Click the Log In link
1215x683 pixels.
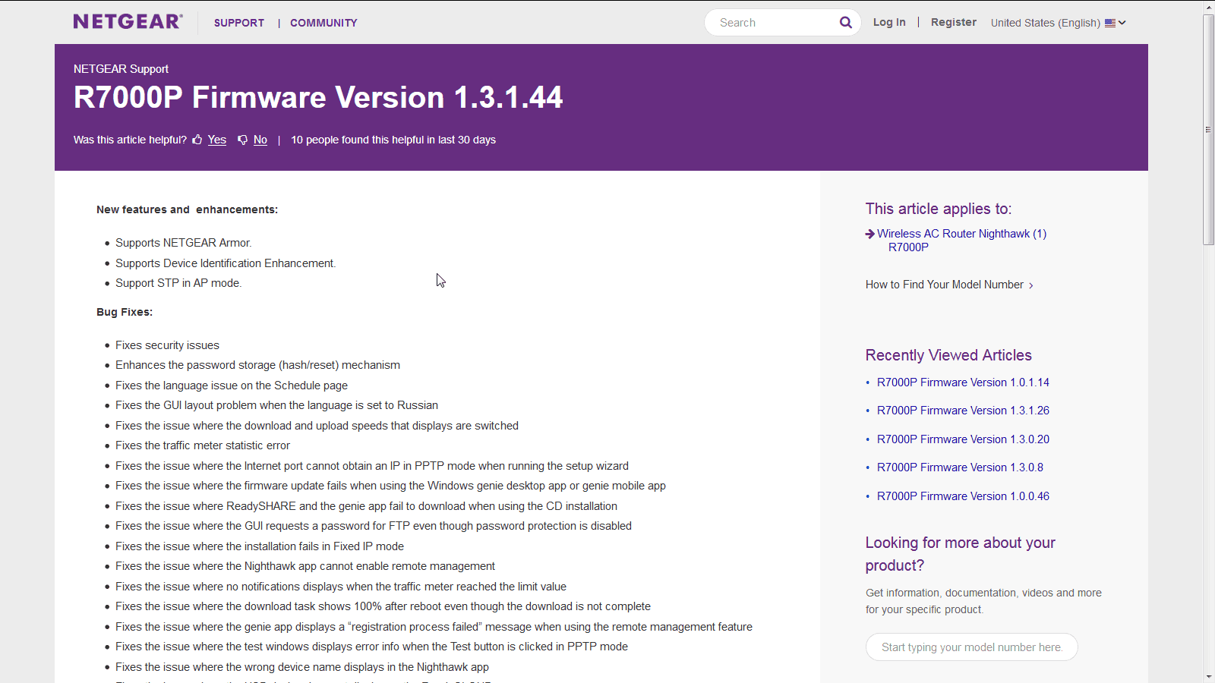889,22
